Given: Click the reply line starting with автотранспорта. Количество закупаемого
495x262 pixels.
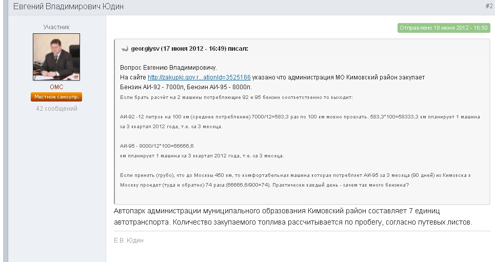Looking at the screenshot, I should click(292, 222).
